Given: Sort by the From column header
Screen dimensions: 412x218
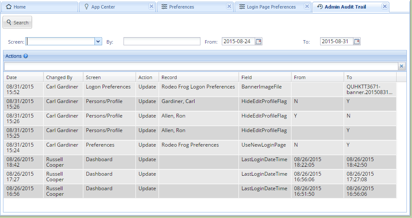Looking at the screenshot, I should pyautogui.click(x=318, y=77).
